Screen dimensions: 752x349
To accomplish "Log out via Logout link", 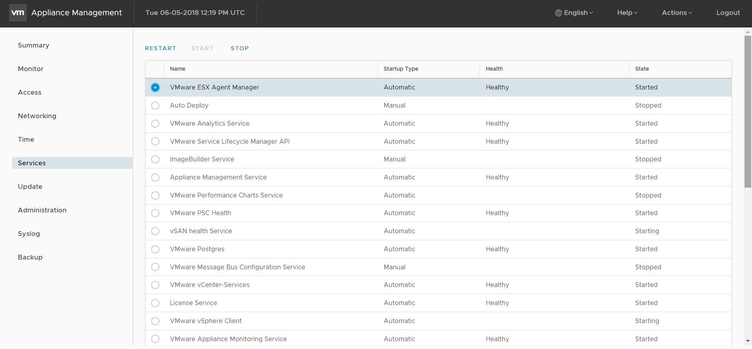I will pyautogui.click(x=728, y=13).
